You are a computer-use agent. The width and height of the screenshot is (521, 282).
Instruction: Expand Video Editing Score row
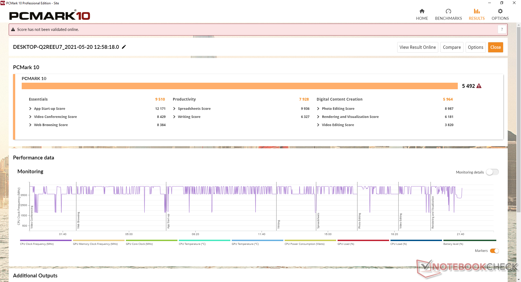click(318, 125)
